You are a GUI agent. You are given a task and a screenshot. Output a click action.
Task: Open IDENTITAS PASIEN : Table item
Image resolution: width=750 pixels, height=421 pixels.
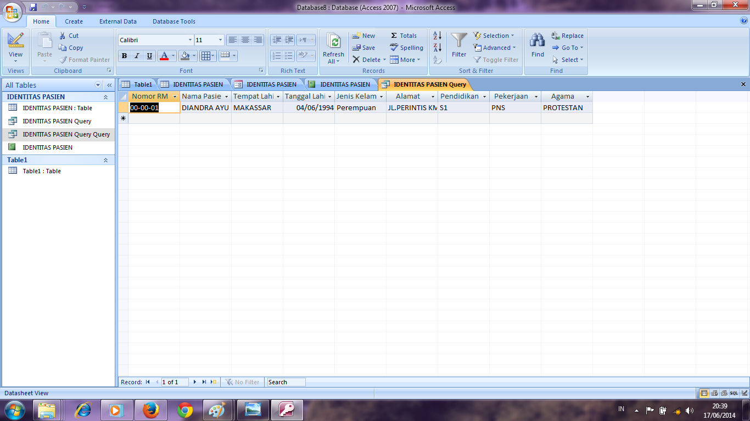click(x=57, y=108)
